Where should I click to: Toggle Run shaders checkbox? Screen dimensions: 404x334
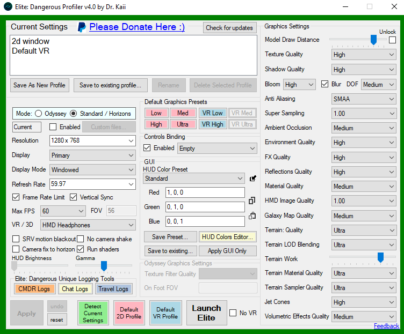81,249
